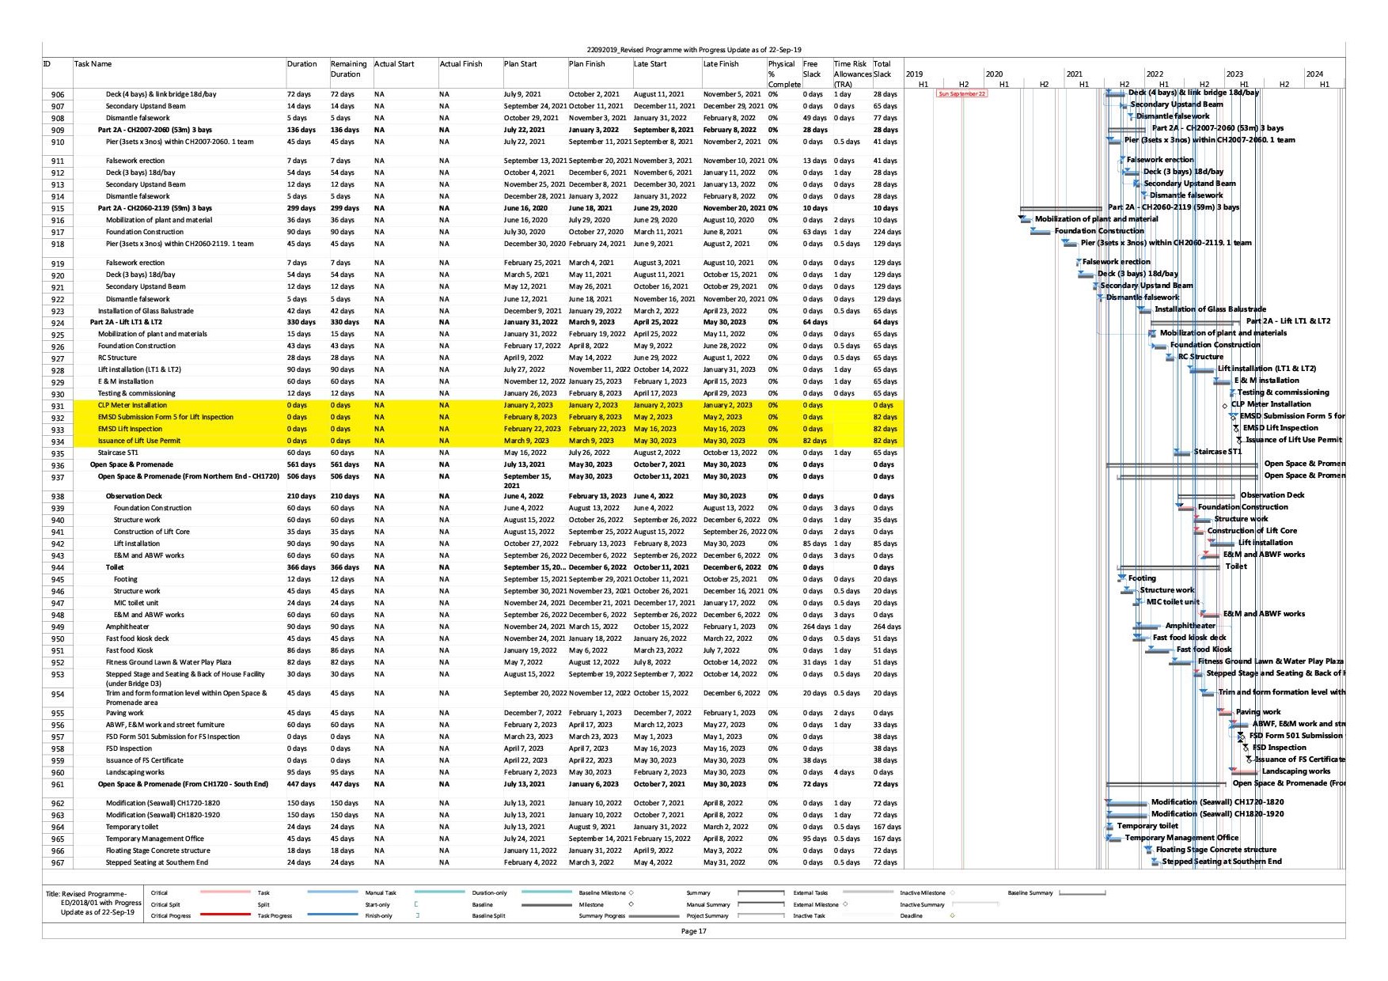Select 'Amphitheater' task name cell
Screen dimensions: 1388x981
pyautogui.click(x=127, y=627)
